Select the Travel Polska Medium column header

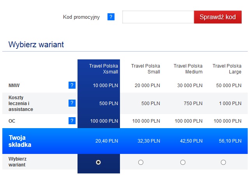tap(188, 69)
